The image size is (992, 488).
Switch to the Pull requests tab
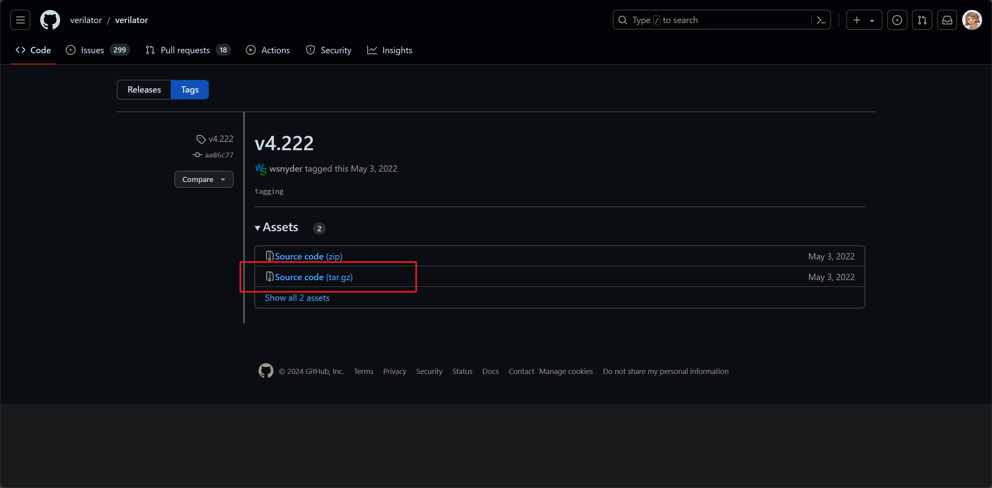click(x=188, y=50)
